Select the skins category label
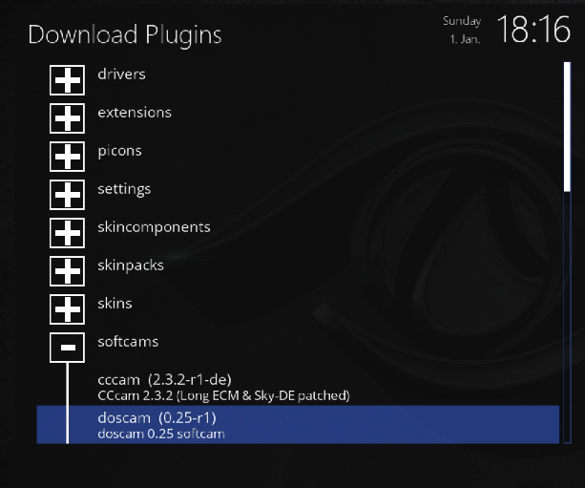This screenshot has height=488, width=585. point(115,304)
